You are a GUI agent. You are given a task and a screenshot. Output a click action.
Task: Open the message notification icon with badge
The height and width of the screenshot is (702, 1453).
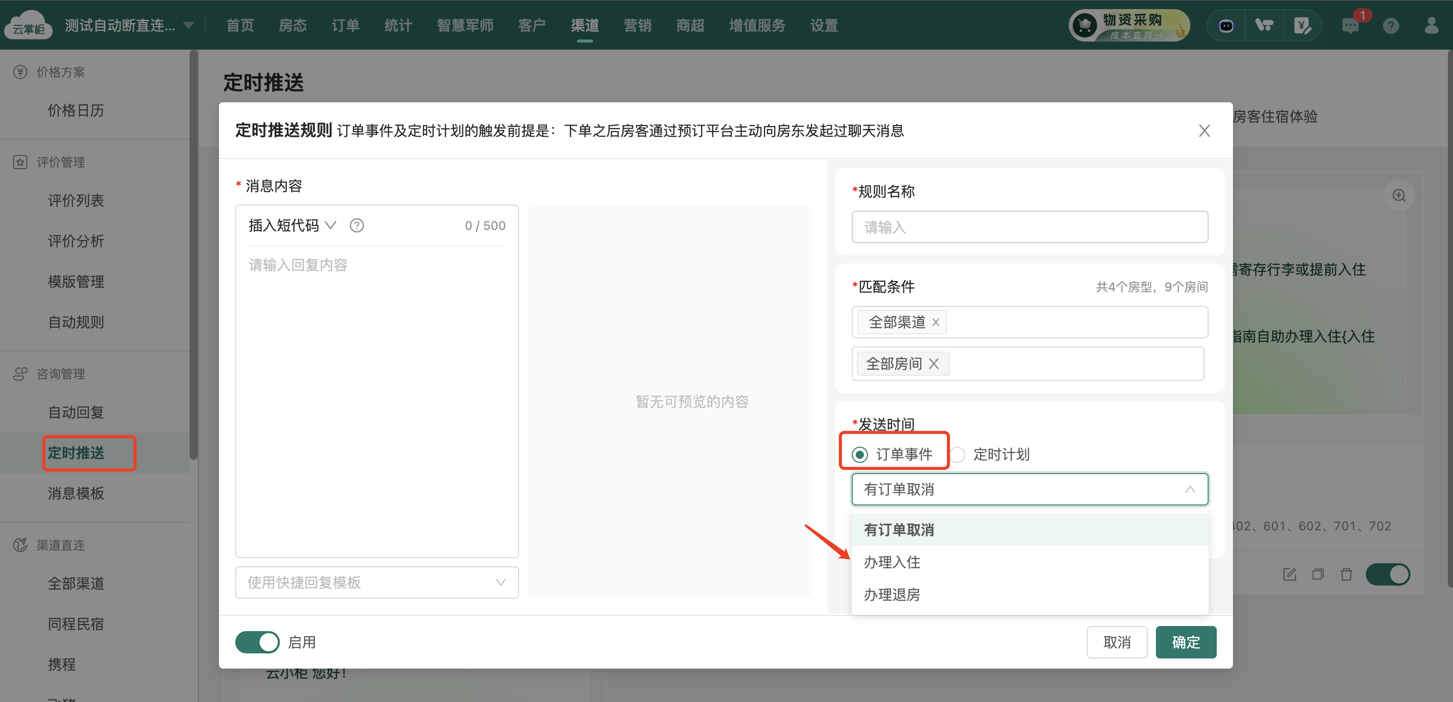click(1351, 26)
